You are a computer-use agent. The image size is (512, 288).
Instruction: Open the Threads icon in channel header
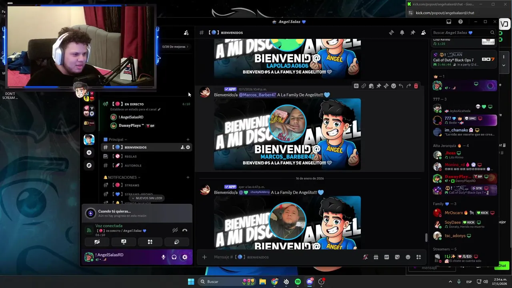tap(391, 33)
